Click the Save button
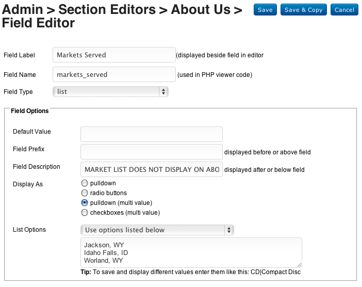362x287 pixels. coord(265,10)
